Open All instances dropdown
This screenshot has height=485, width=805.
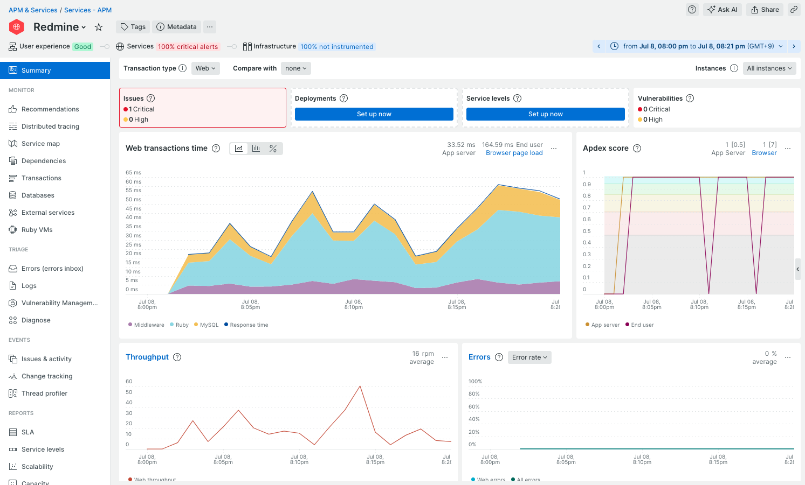coord(769,68)
